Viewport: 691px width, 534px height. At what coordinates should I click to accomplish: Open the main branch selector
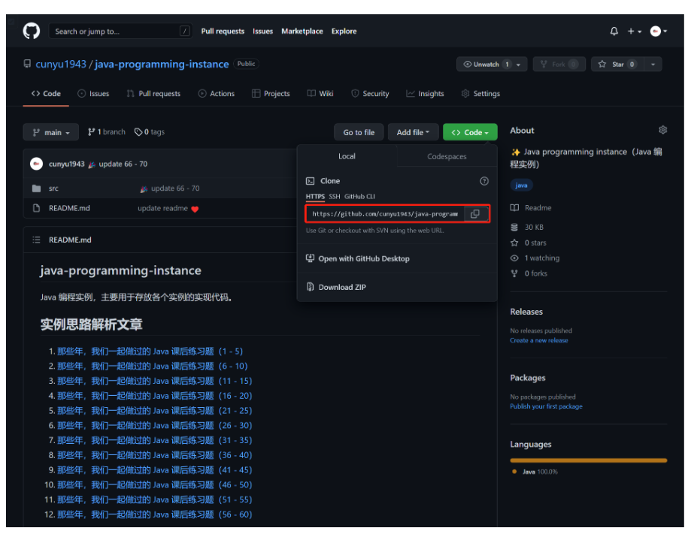[50, 132]
